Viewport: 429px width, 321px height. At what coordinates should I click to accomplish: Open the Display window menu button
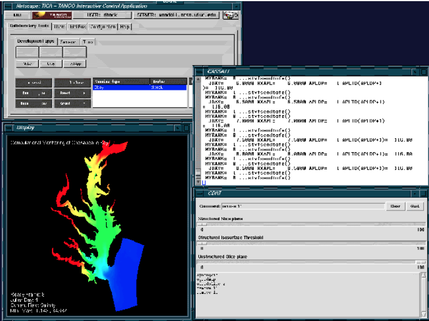click(x=8, y=127)
